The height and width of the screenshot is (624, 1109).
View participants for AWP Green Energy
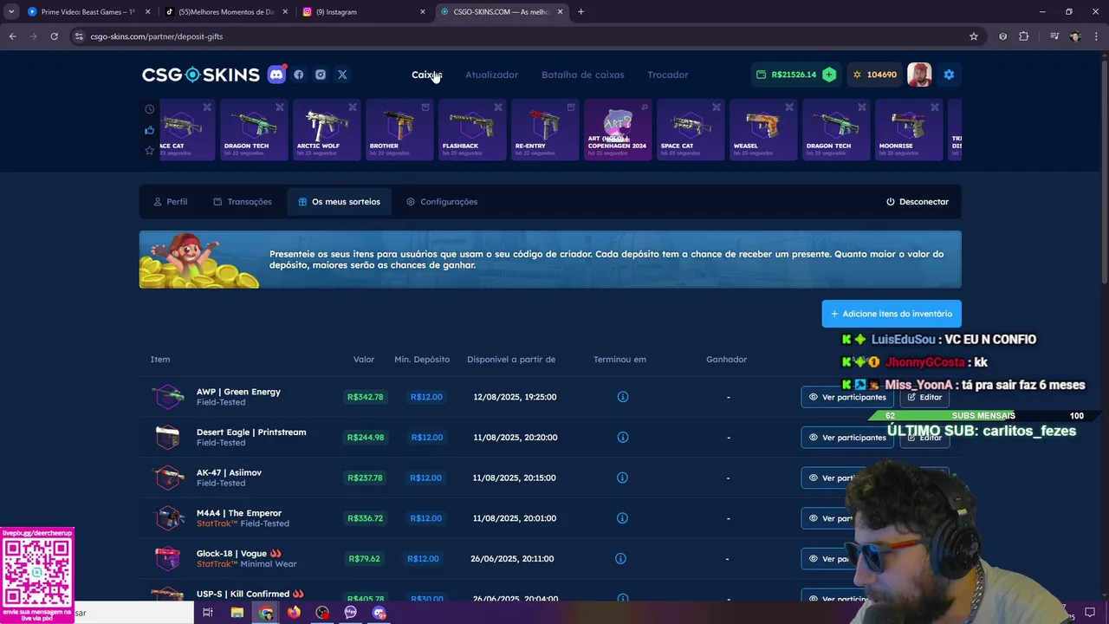(x=847, y=397)
